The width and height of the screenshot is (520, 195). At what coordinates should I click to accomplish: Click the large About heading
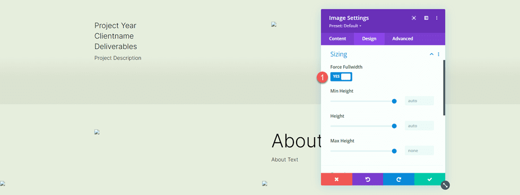(x=296, y=140)
